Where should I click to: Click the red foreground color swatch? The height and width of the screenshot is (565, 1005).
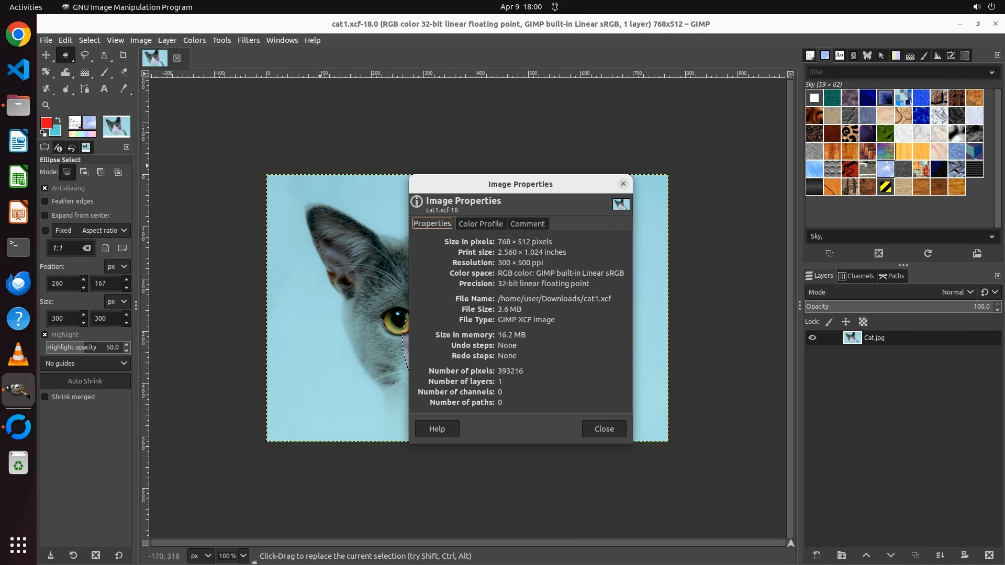click(x=46, y=123)
